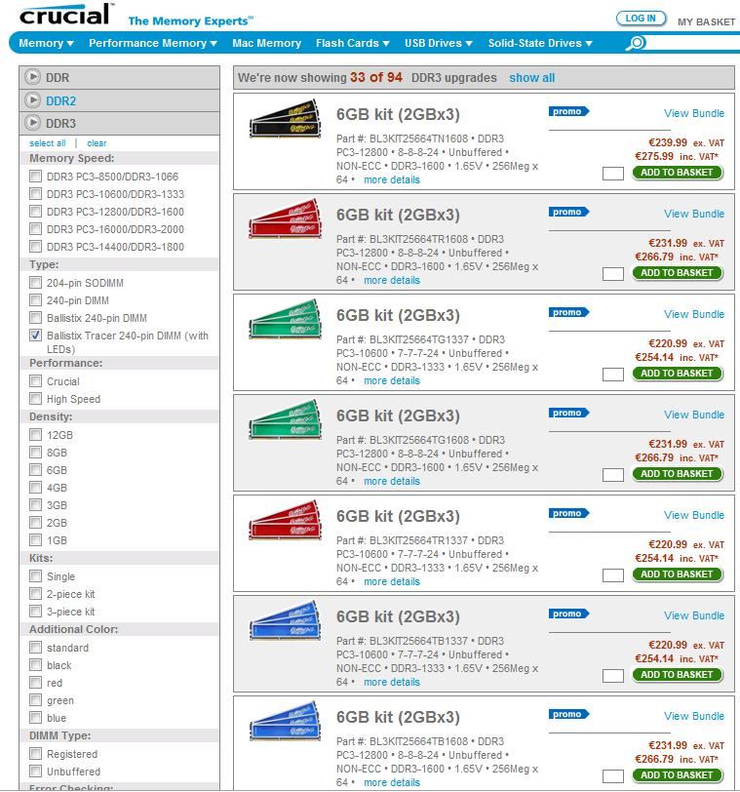
Task: Open the Flash Cards dropdown menu
Action: 352,43
